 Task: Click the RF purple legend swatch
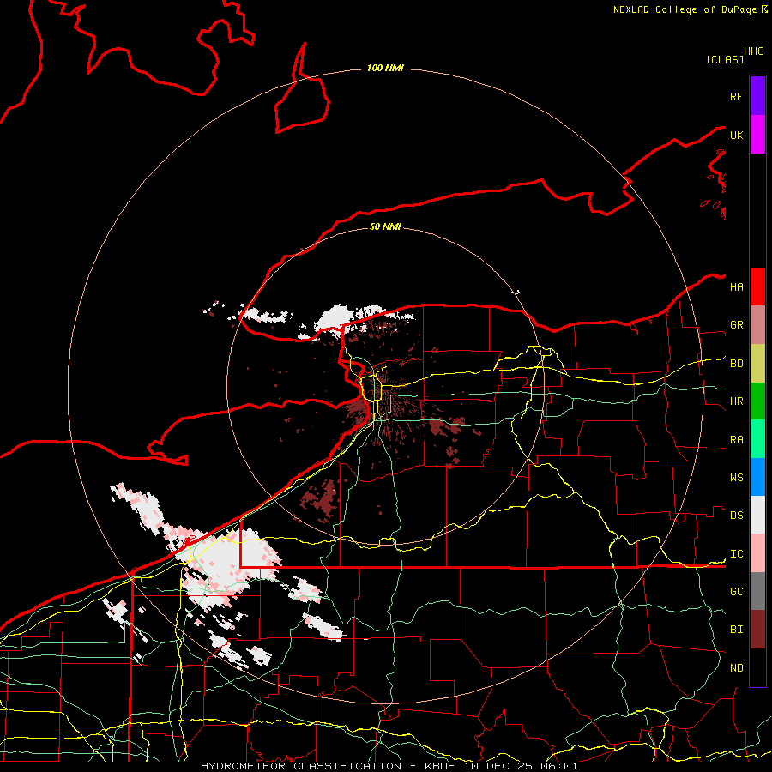757,95
